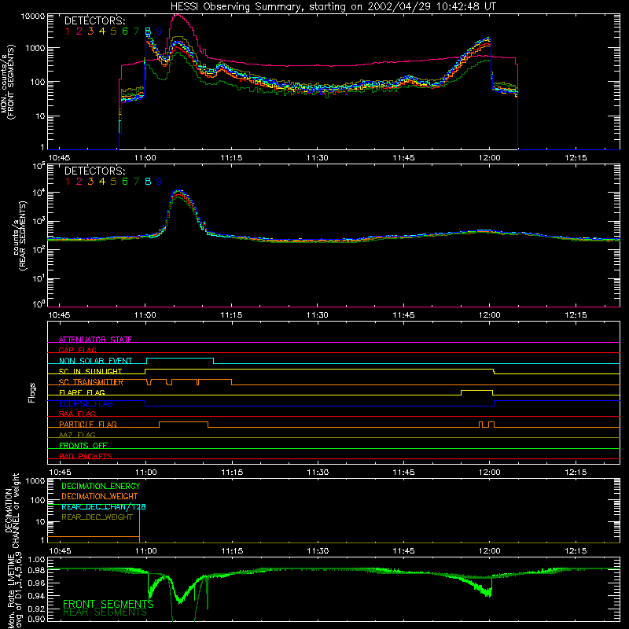
Task: Click the FLARE FLAG label
Action: pyautogui.click(x=82, y=392)
